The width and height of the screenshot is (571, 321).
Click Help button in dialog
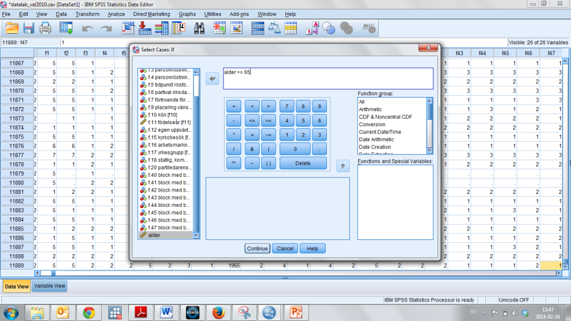[313, 248]
